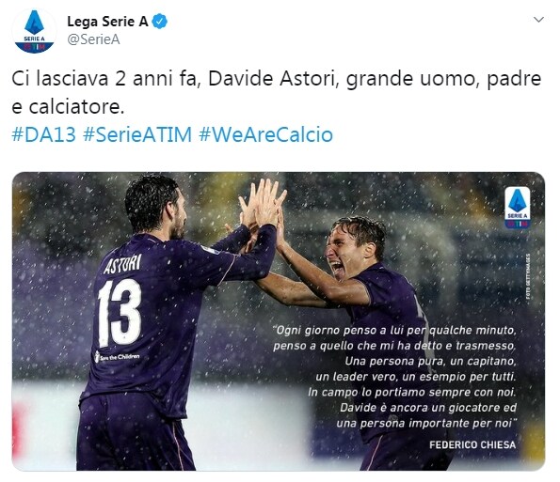Click the ASTORI name on the jersey
Screen dimensions: 560x482
[122, 264]
